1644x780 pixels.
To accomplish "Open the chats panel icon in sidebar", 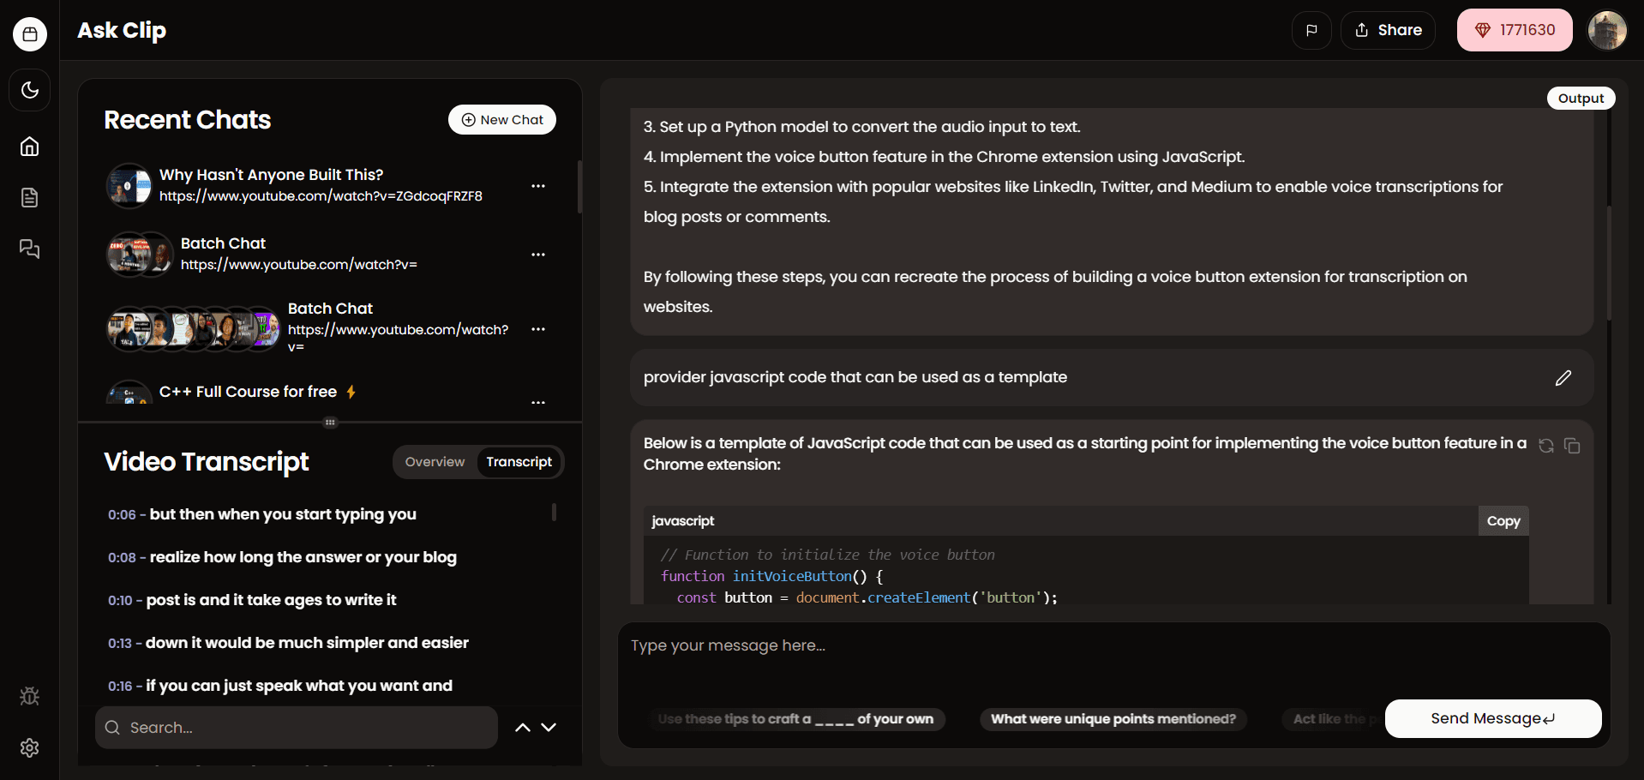I will tap(29, 249).
